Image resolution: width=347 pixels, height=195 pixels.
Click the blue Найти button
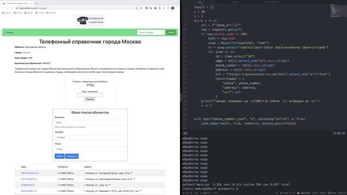coord(60,157)
